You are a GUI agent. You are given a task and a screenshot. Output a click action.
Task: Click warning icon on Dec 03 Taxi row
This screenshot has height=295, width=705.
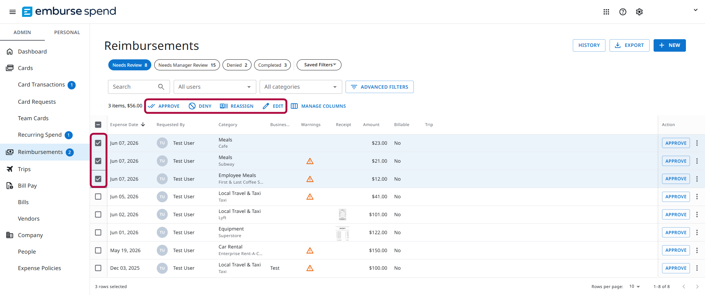310,268
